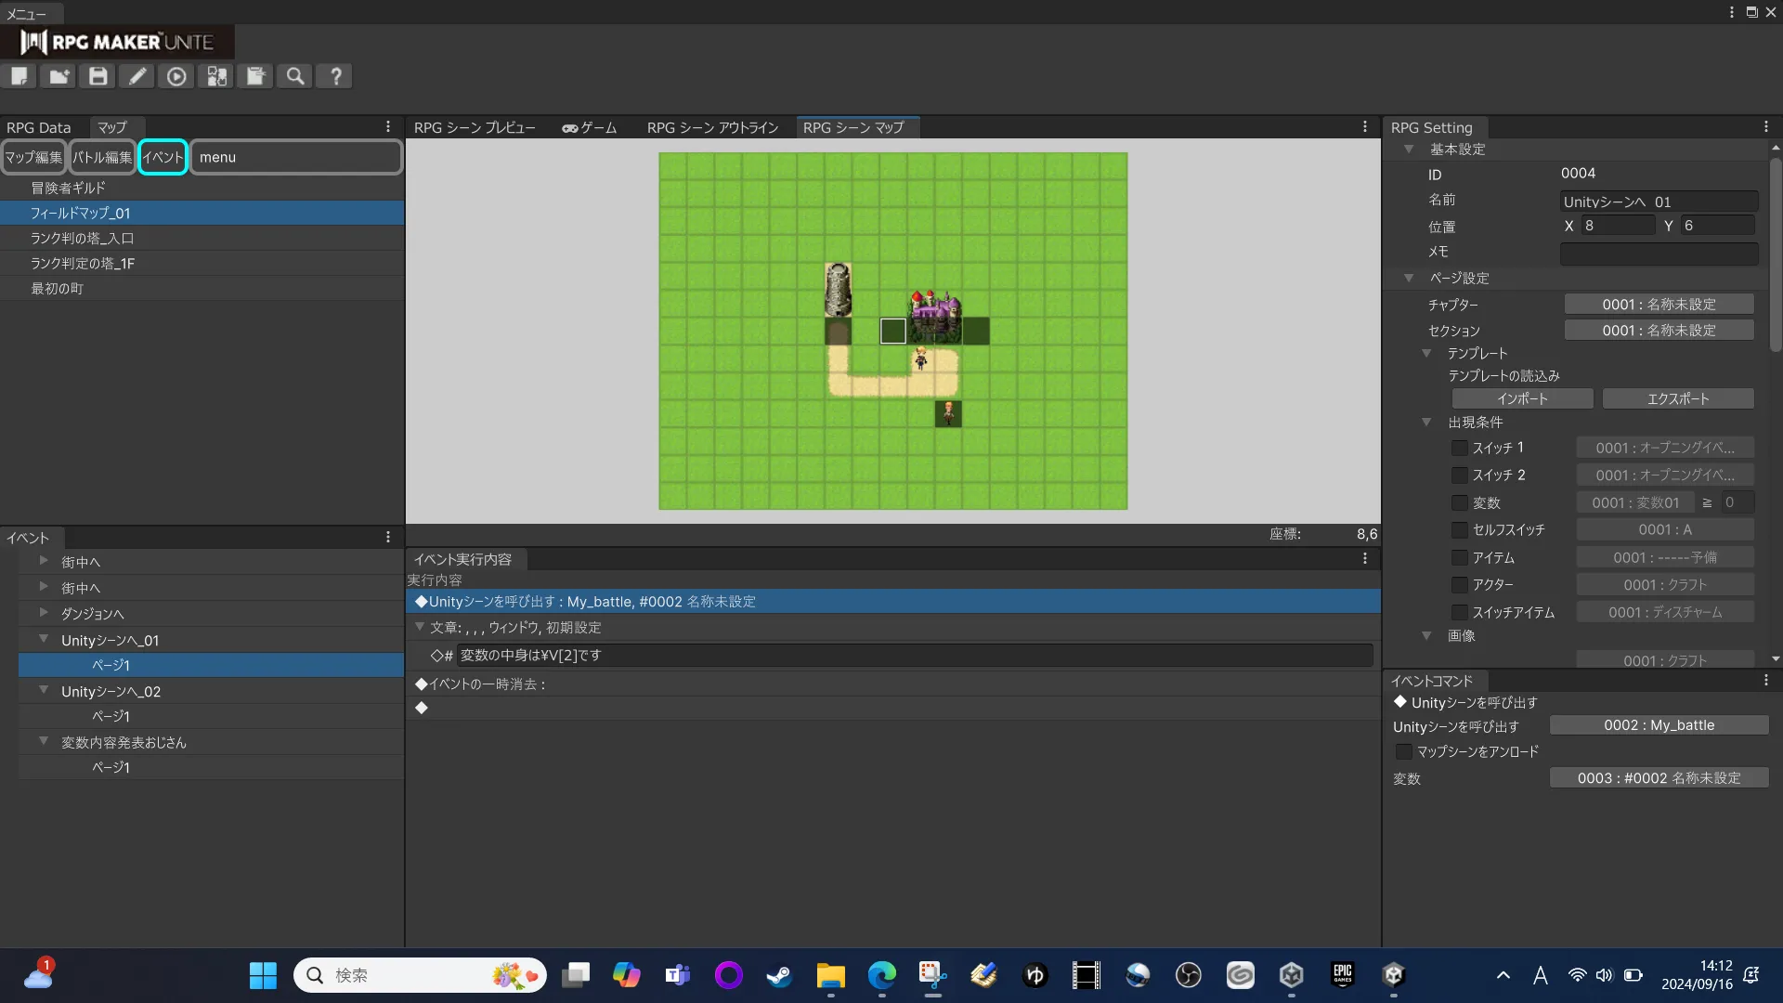Click the インポート template button
Image resolution: width=1783 pixels, height=1003 pixels.
pos(1522,398)
